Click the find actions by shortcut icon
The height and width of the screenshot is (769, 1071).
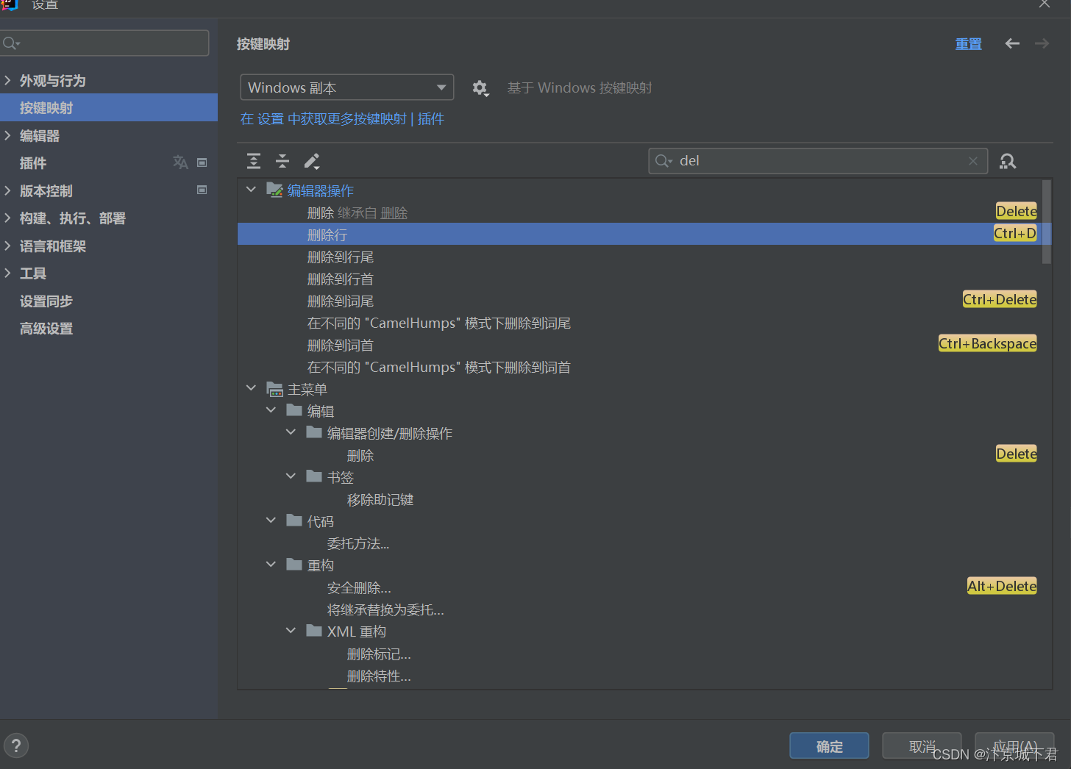[x=1008, y=161]
